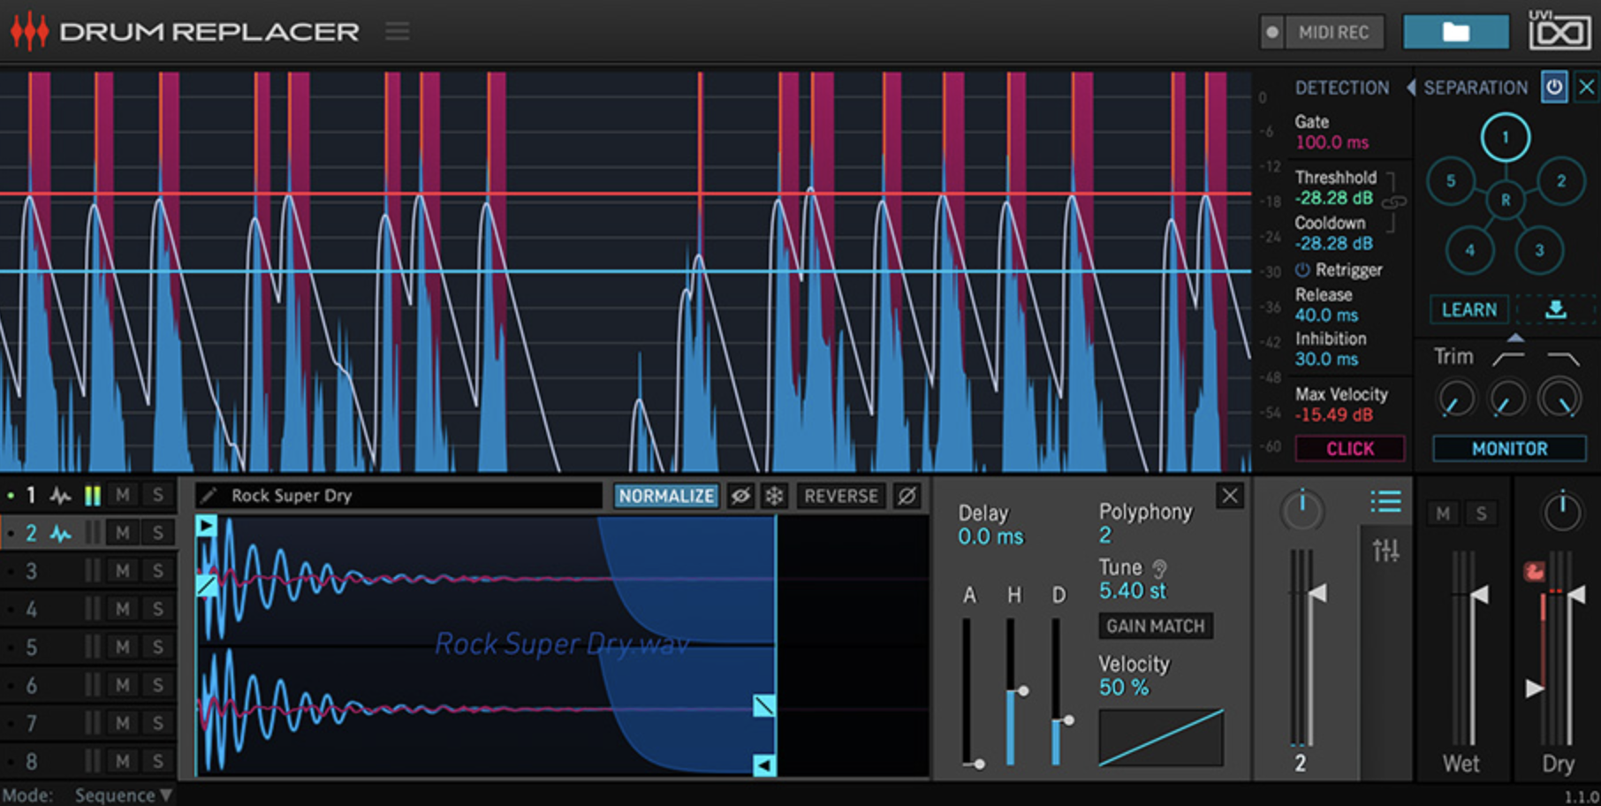This screenshot has height=806, width=1601.
Task: Start MIDI REC recording
Action: pyautogui.click(x=1322, y=32)
